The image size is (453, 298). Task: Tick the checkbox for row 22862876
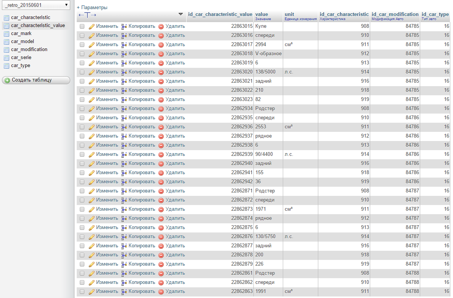coord(82,237)
